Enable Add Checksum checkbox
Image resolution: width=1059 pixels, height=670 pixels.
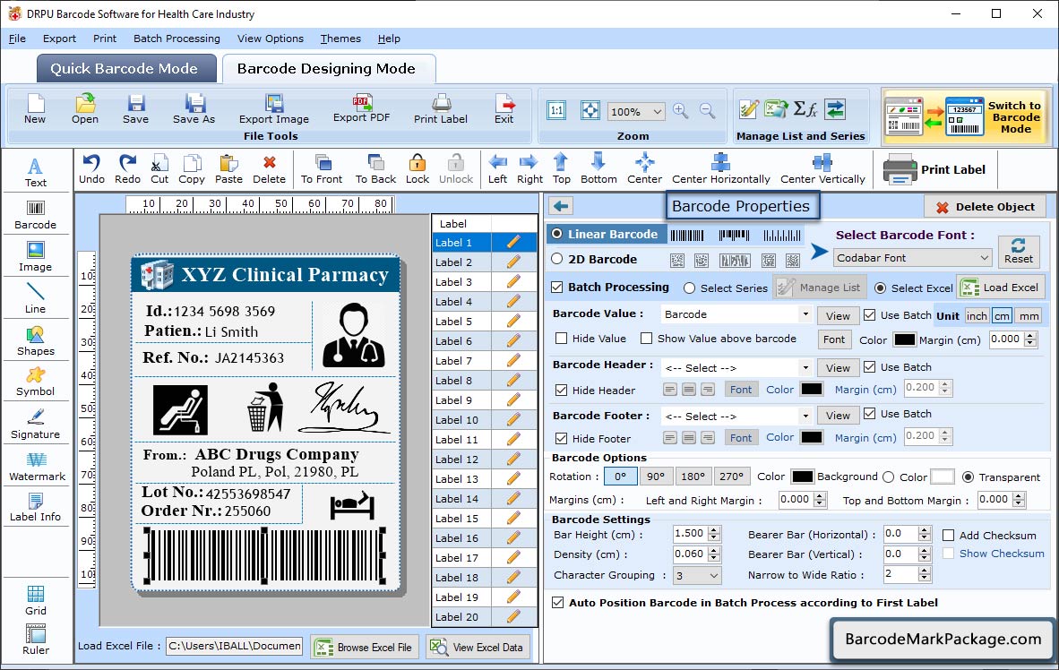pos(948,536)
